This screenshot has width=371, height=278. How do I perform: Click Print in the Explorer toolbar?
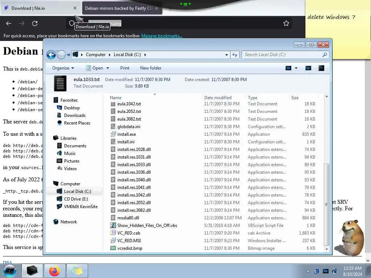[x=125, y=68]
